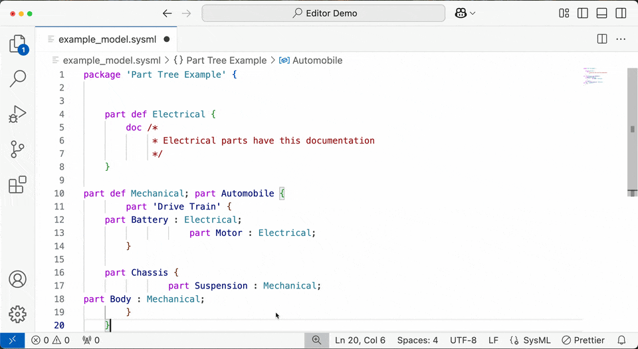Expand the 'Part Tree Example' breadcrumb
Image resolution: width=638 pixels, height=349 pixels.
(220, 60)
